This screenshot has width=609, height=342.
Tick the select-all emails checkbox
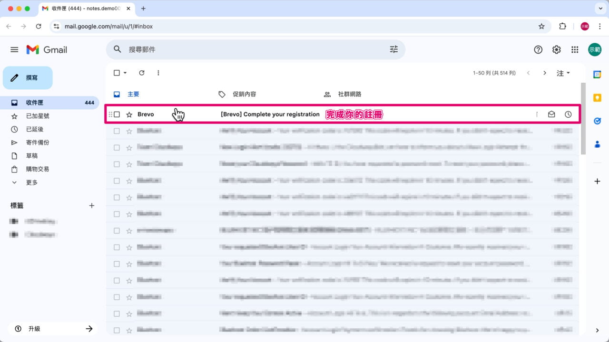(116, 73)
